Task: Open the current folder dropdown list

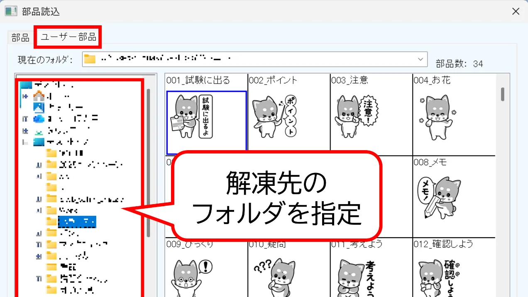Action: (420, 59)
